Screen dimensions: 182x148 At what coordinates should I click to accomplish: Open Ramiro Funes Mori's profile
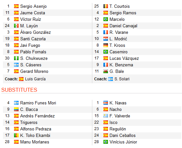click(x=38, y=103)
